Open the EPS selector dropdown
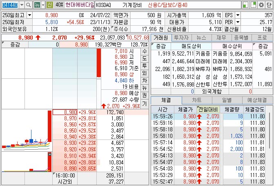This screenshot has width=274, height=186. [238, 15]
